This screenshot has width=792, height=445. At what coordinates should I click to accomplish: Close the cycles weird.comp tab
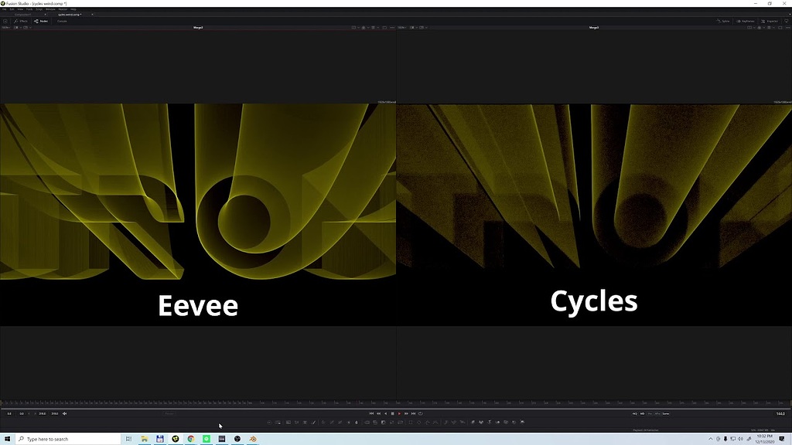tap(93, 15)
